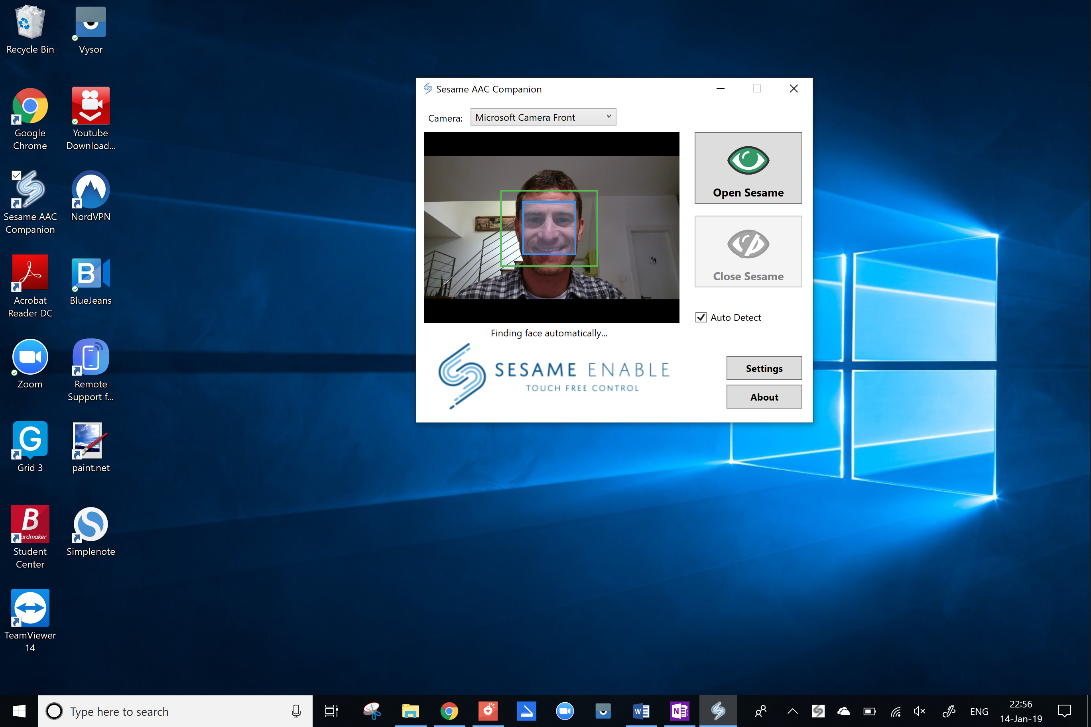
Task: Open Task View from the taskbar
Action: coord(331,711)
